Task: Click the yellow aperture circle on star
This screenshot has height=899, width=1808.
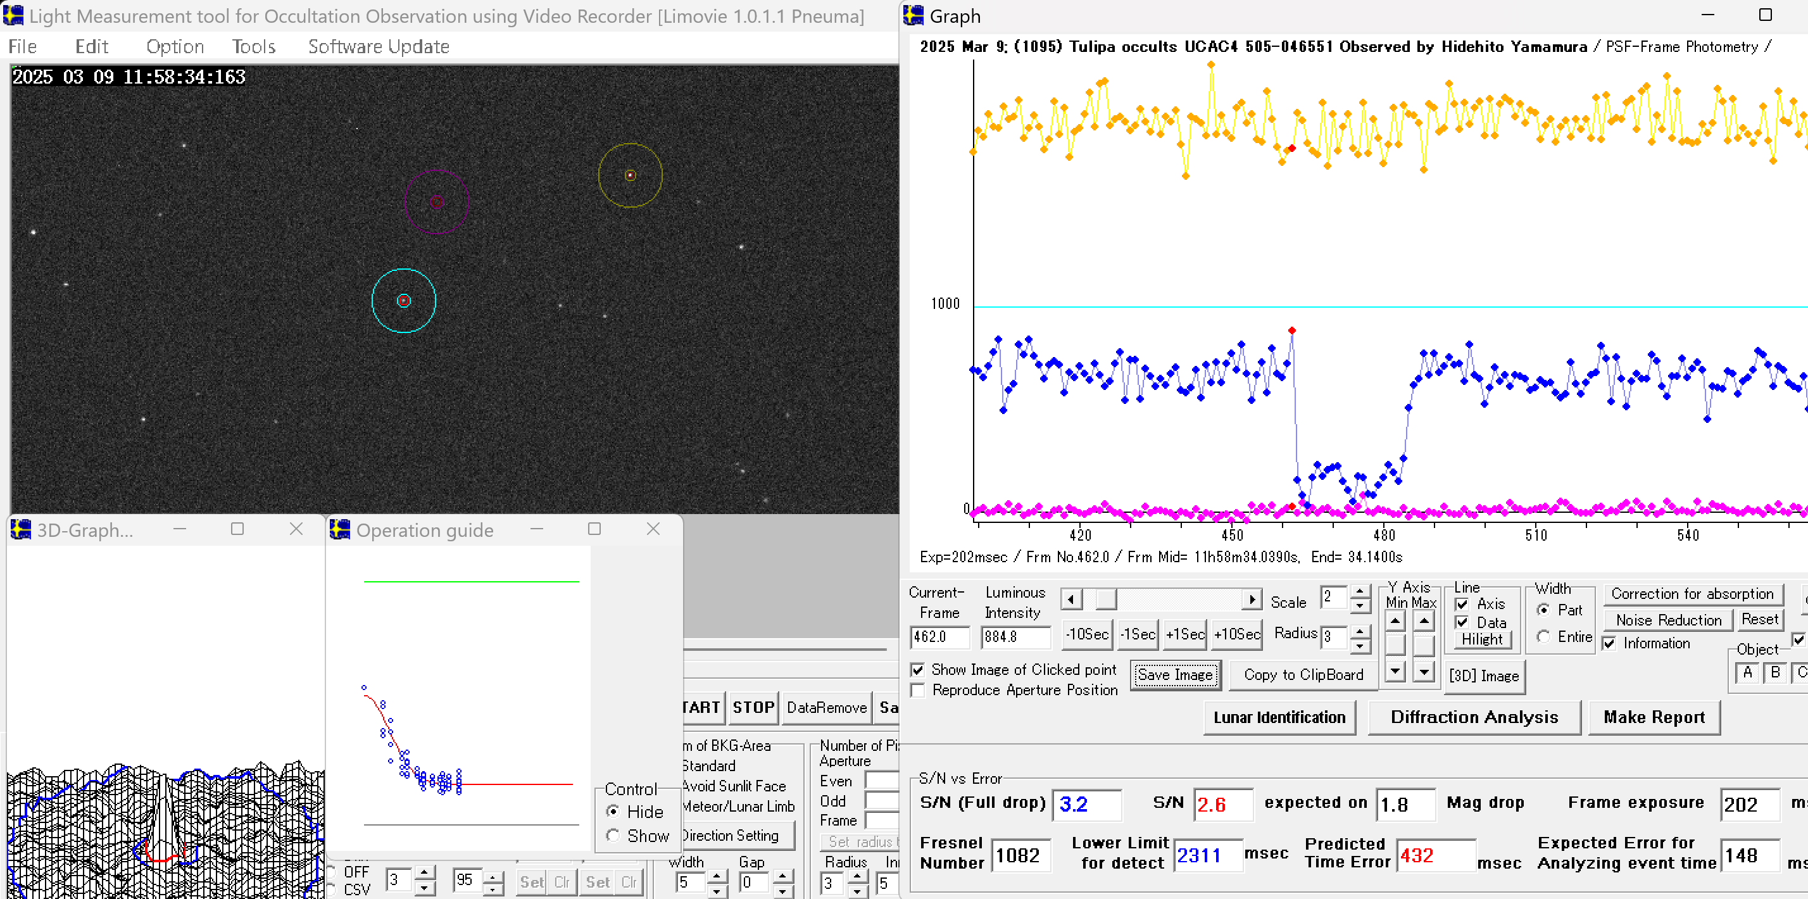Action: click(631, 175)
